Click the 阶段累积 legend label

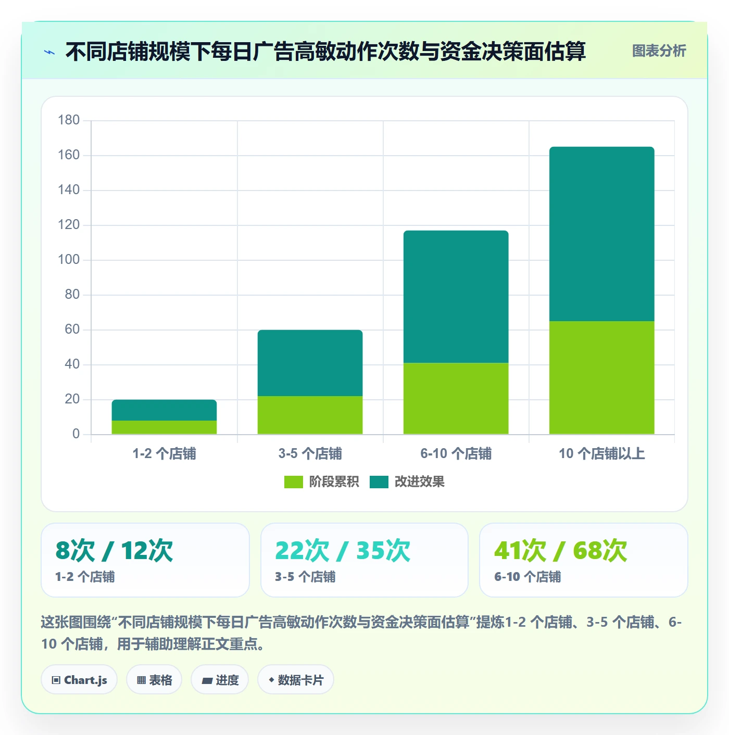[334, 482]
